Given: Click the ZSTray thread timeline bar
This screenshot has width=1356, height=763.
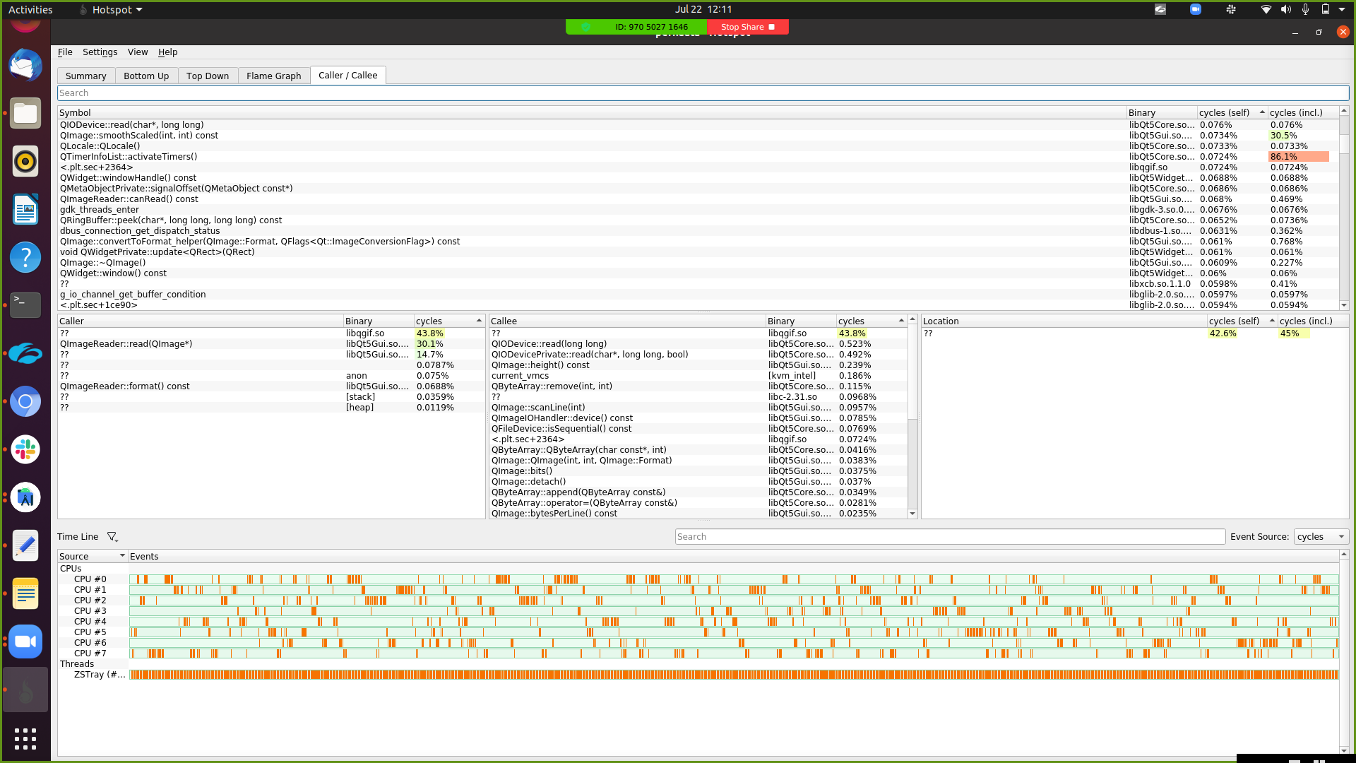Looking at the screenshot, I should 734,675.
